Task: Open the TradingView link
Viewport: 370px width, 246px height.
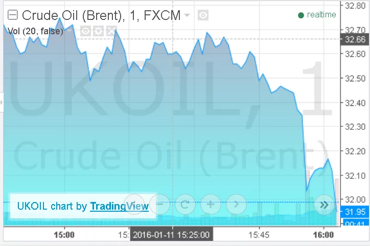Action: click(119, 206)
